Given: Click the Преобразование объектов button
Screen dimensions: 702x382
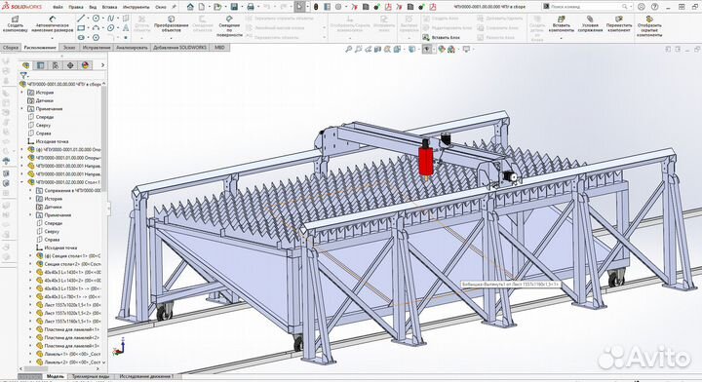Looking at the screenshot, I should [171, 24].
